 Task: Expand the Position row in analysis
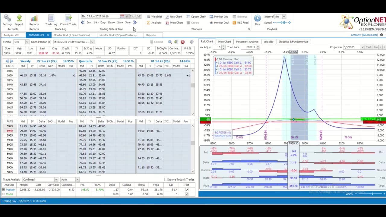coord(3,190)
